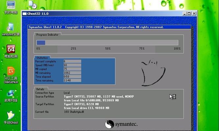Close the Ghost32 11.0 window
The image size is (219, 131).
click(194, 14)
